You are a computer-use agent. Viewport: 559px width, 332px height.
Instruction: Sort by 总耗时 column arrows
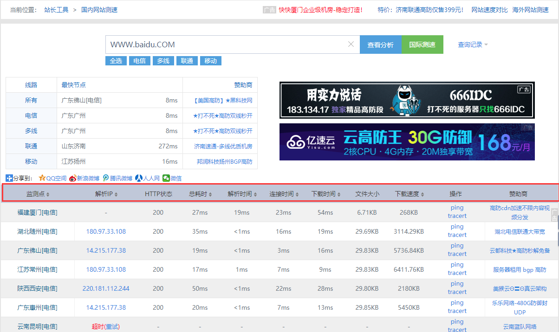(x=210, y=194)
